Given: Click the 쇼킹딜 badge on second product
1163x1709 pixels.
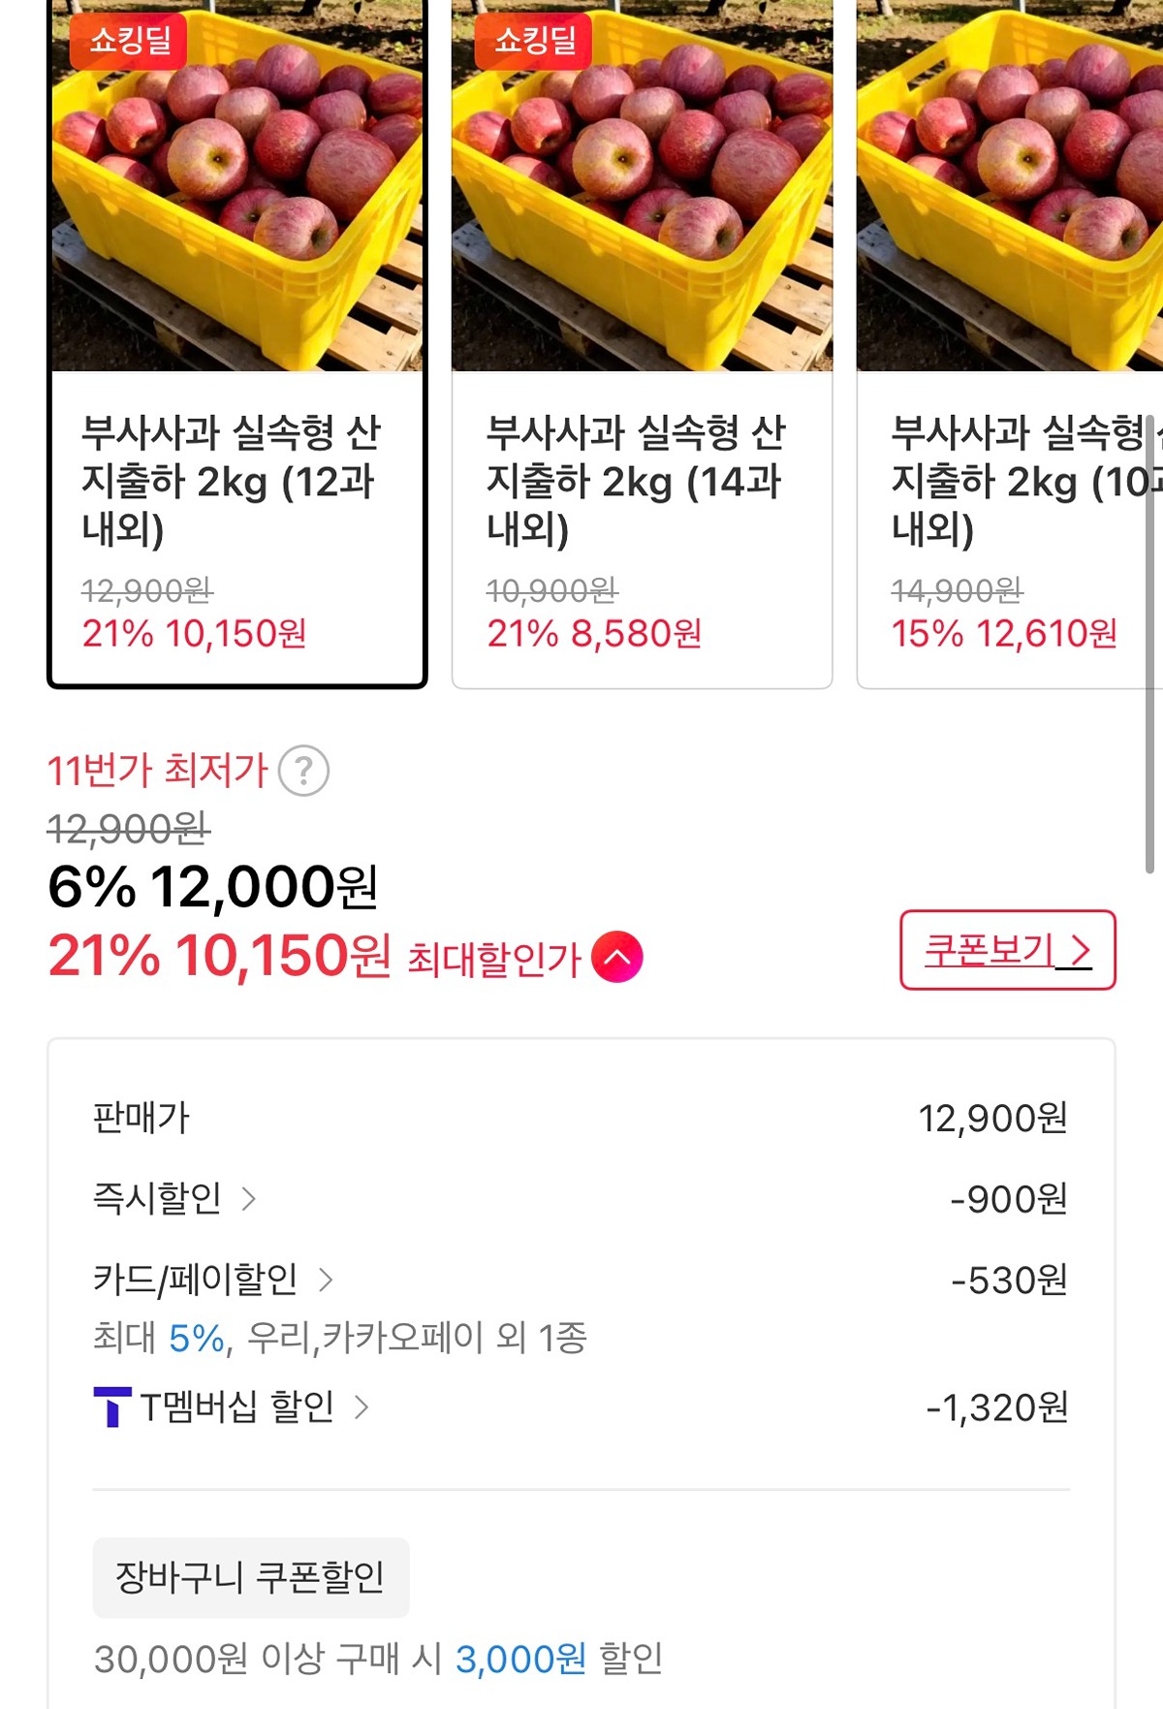Looking at the screenshot, I should click(x=534, y=40).
